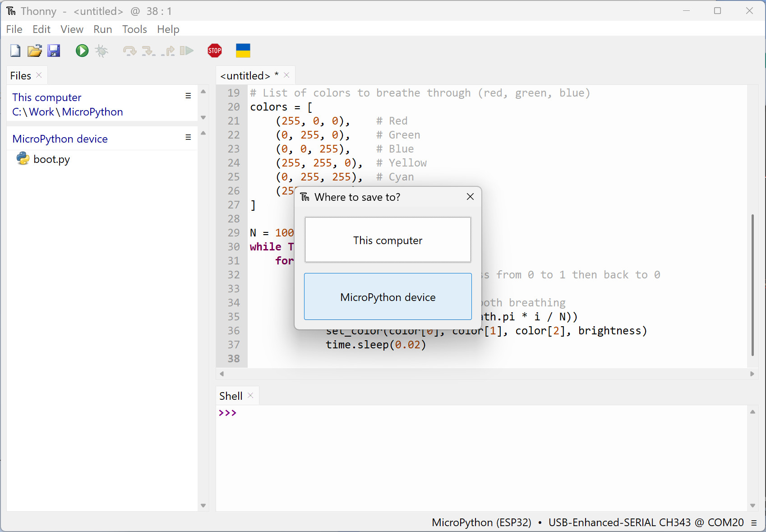The width and height of the screenshot is (766, 532).
Task: Open the File menu
Action: coord(14,29)
